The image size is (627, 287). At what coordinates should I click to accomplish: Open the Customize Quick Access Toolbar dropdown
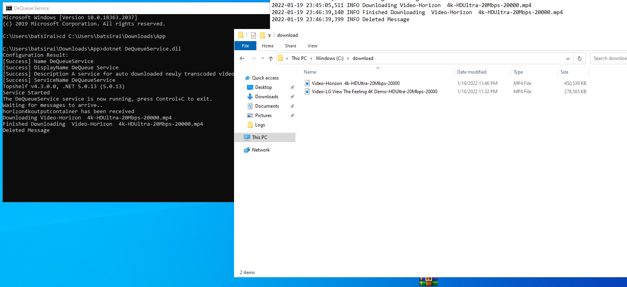(x=269, y=36)
